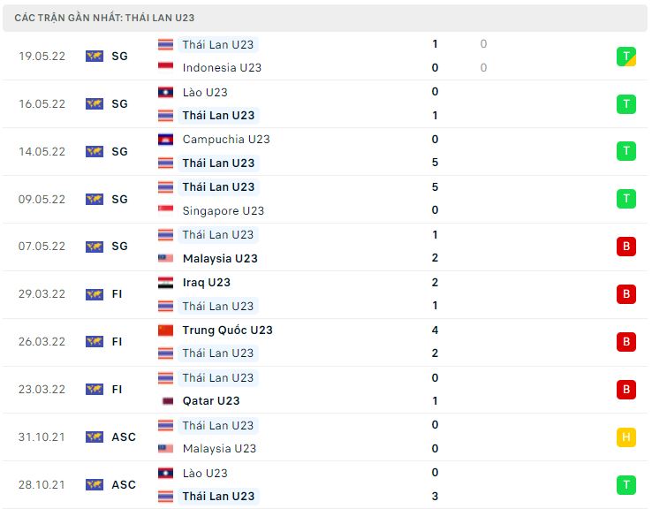Click the Lào U23 name on 16.05.22
This screenshot has width=652, height=509.
click(204, 92)
